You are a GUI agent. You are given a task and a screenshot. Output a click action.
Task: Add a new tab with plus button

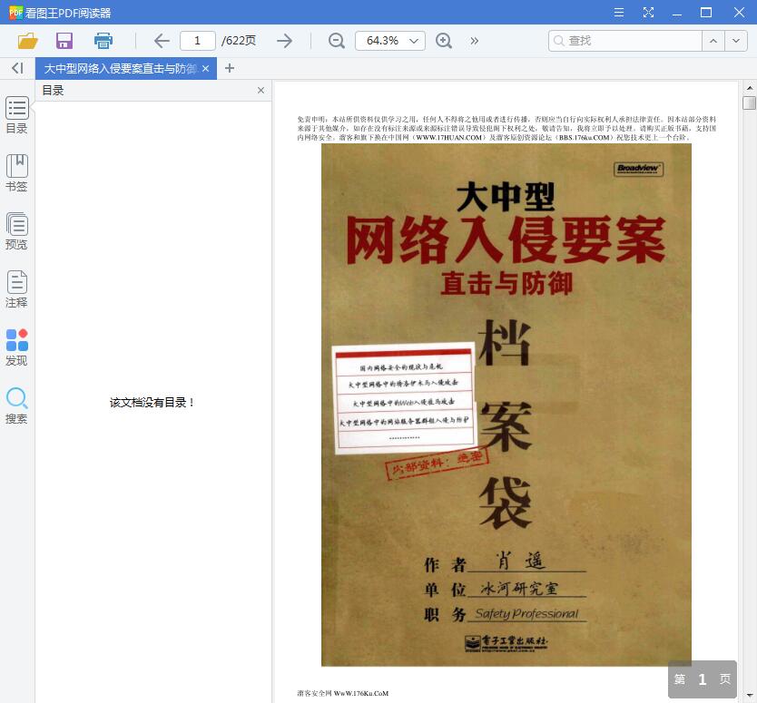pos(230,68)
